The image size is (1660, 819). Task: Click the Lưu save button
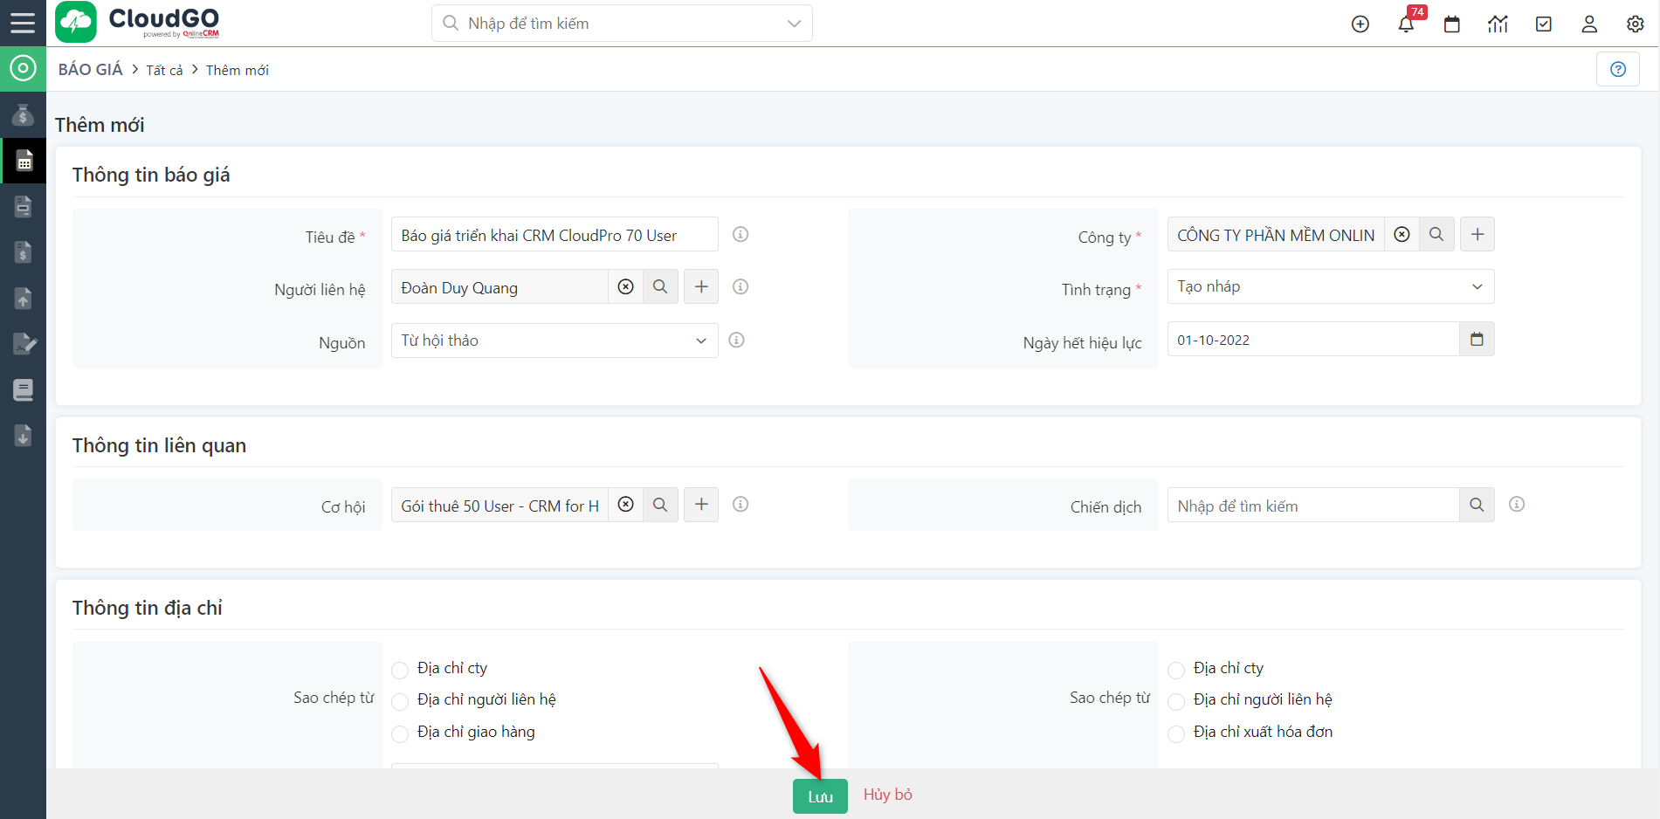click(x=819, y=796)
